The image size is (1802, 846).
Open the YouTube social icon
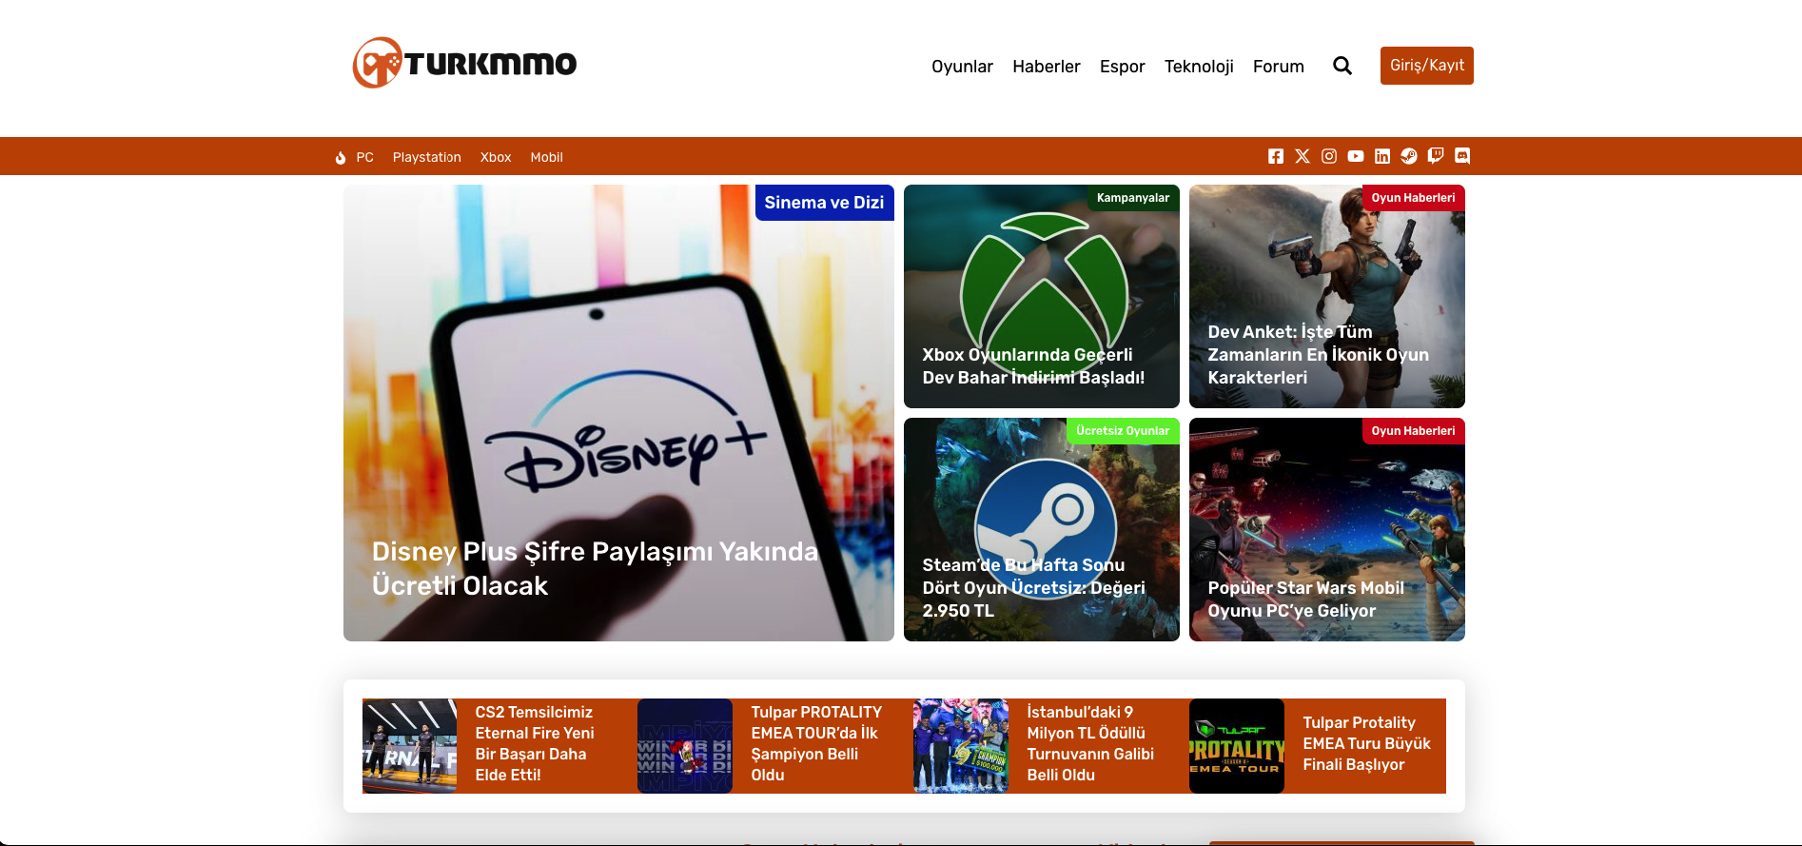1356,156
